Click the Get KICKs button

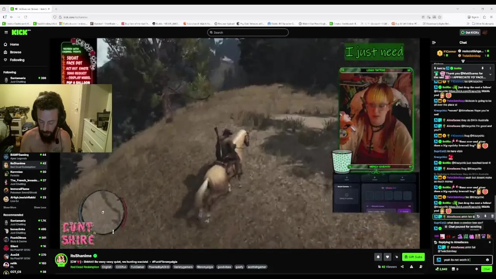click(x=470, y=33)
